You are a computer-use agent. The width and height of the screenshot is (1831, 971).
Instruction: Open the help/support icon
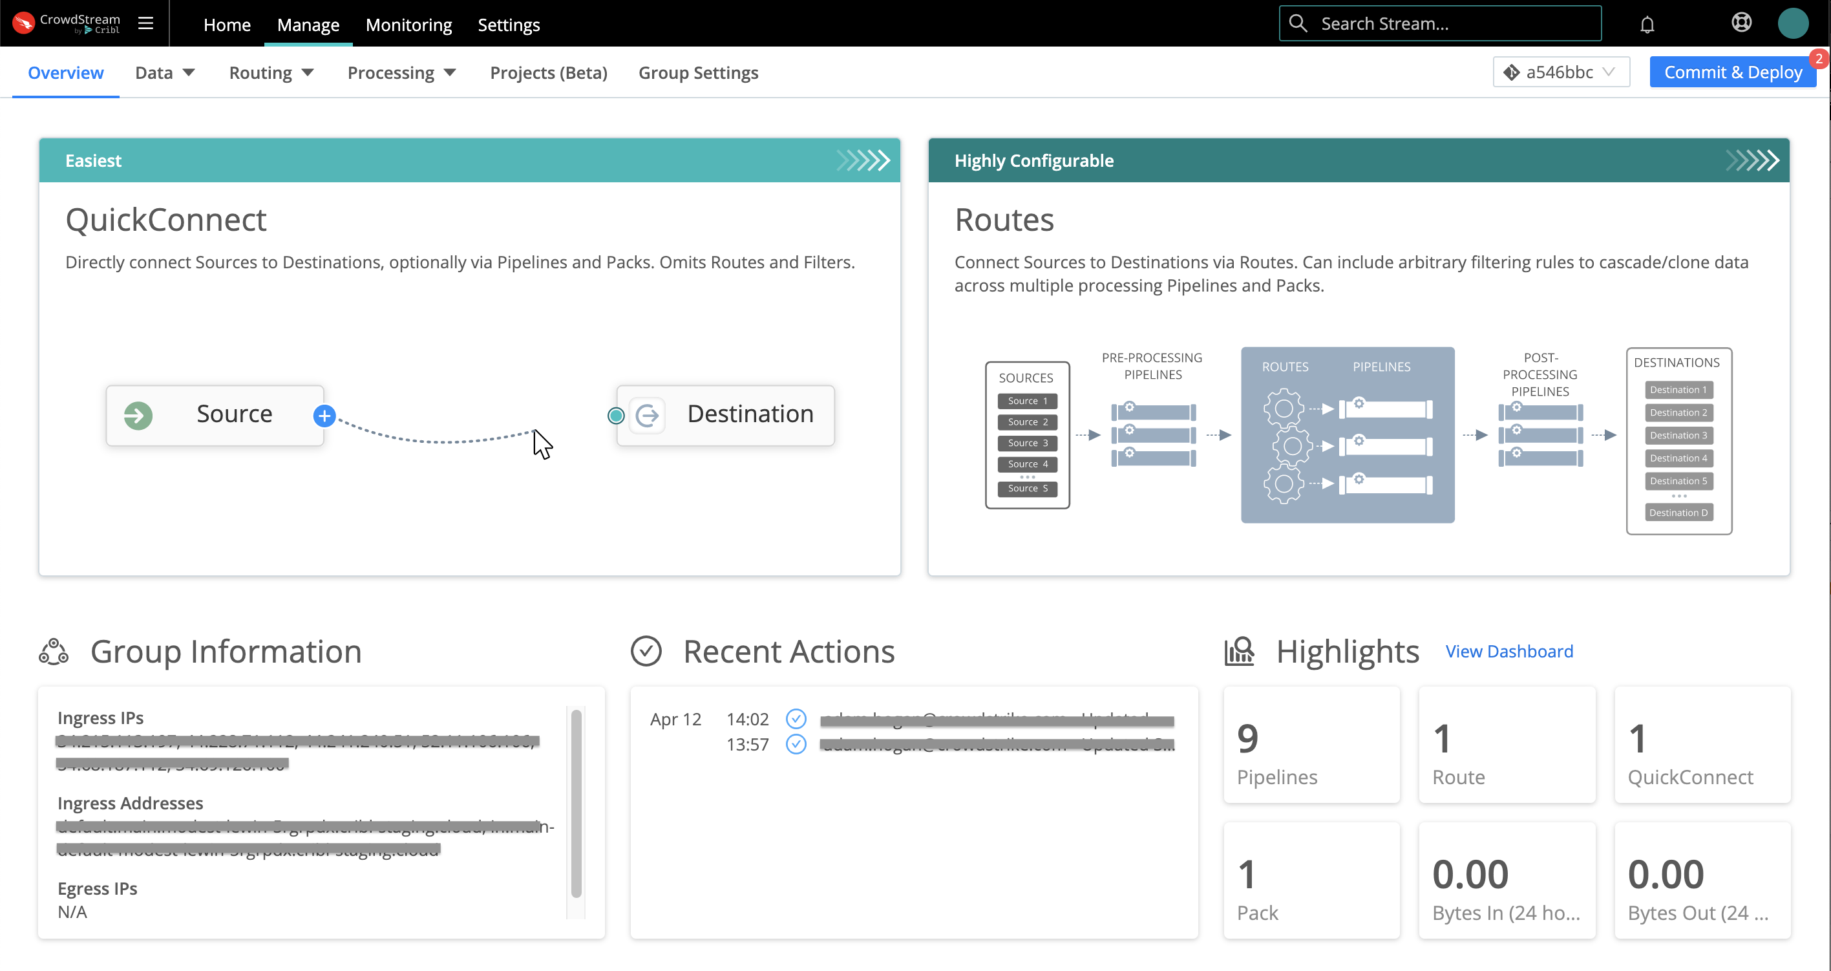[1741, 22]
